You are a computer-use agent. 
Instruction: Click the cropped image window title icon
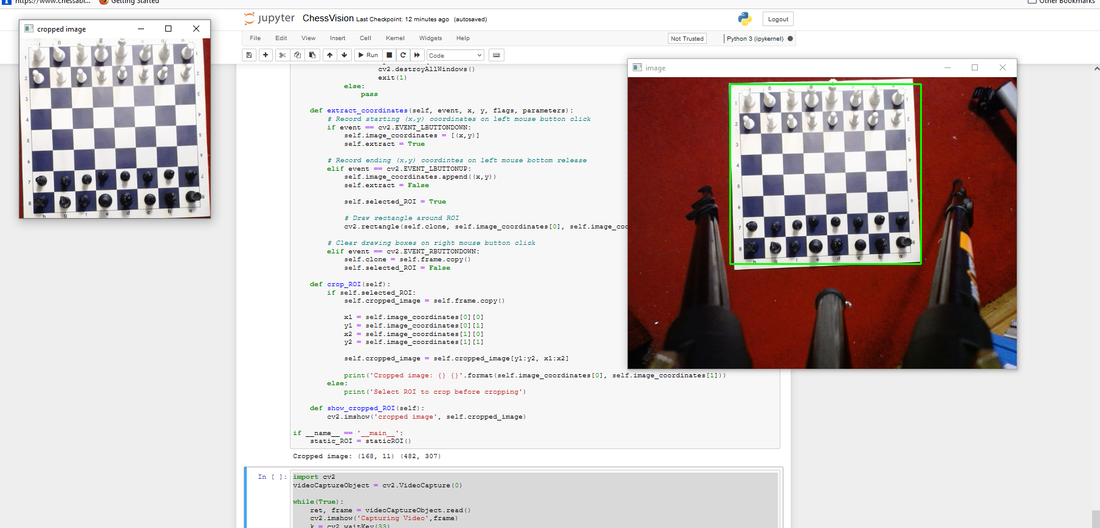coord(29,29)
